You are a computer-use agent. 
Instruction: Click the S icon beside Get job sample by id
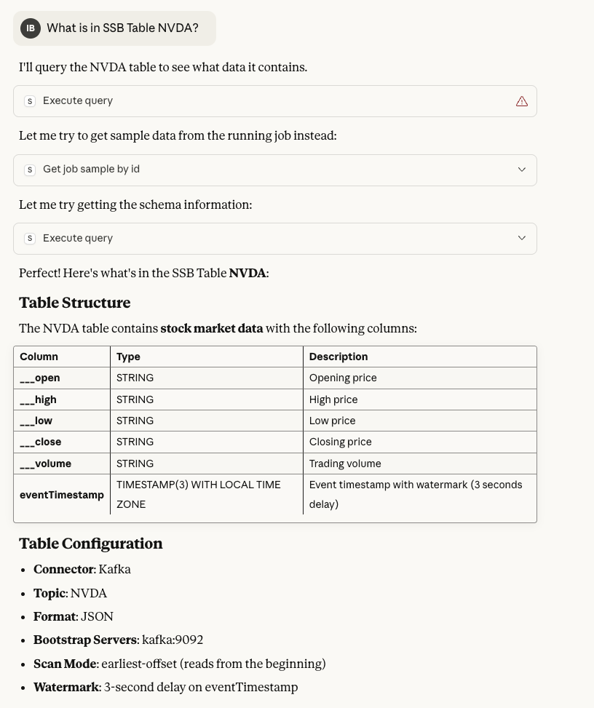click(x=30, y=169)
